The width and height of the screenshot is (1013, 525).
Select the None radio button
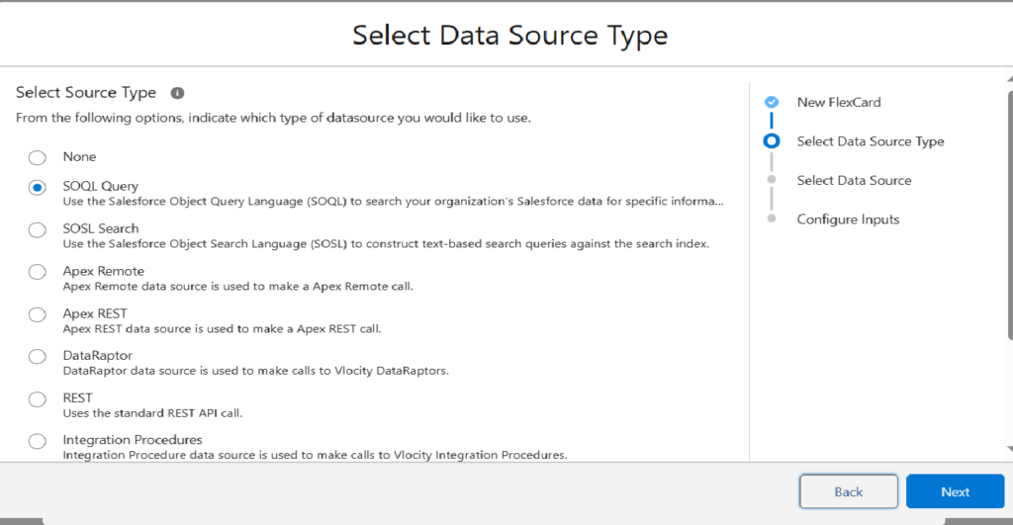38,157
